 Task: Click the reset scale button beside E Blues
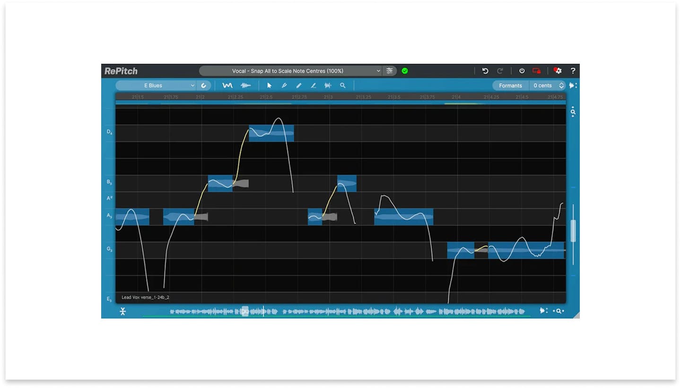point(204,86)
